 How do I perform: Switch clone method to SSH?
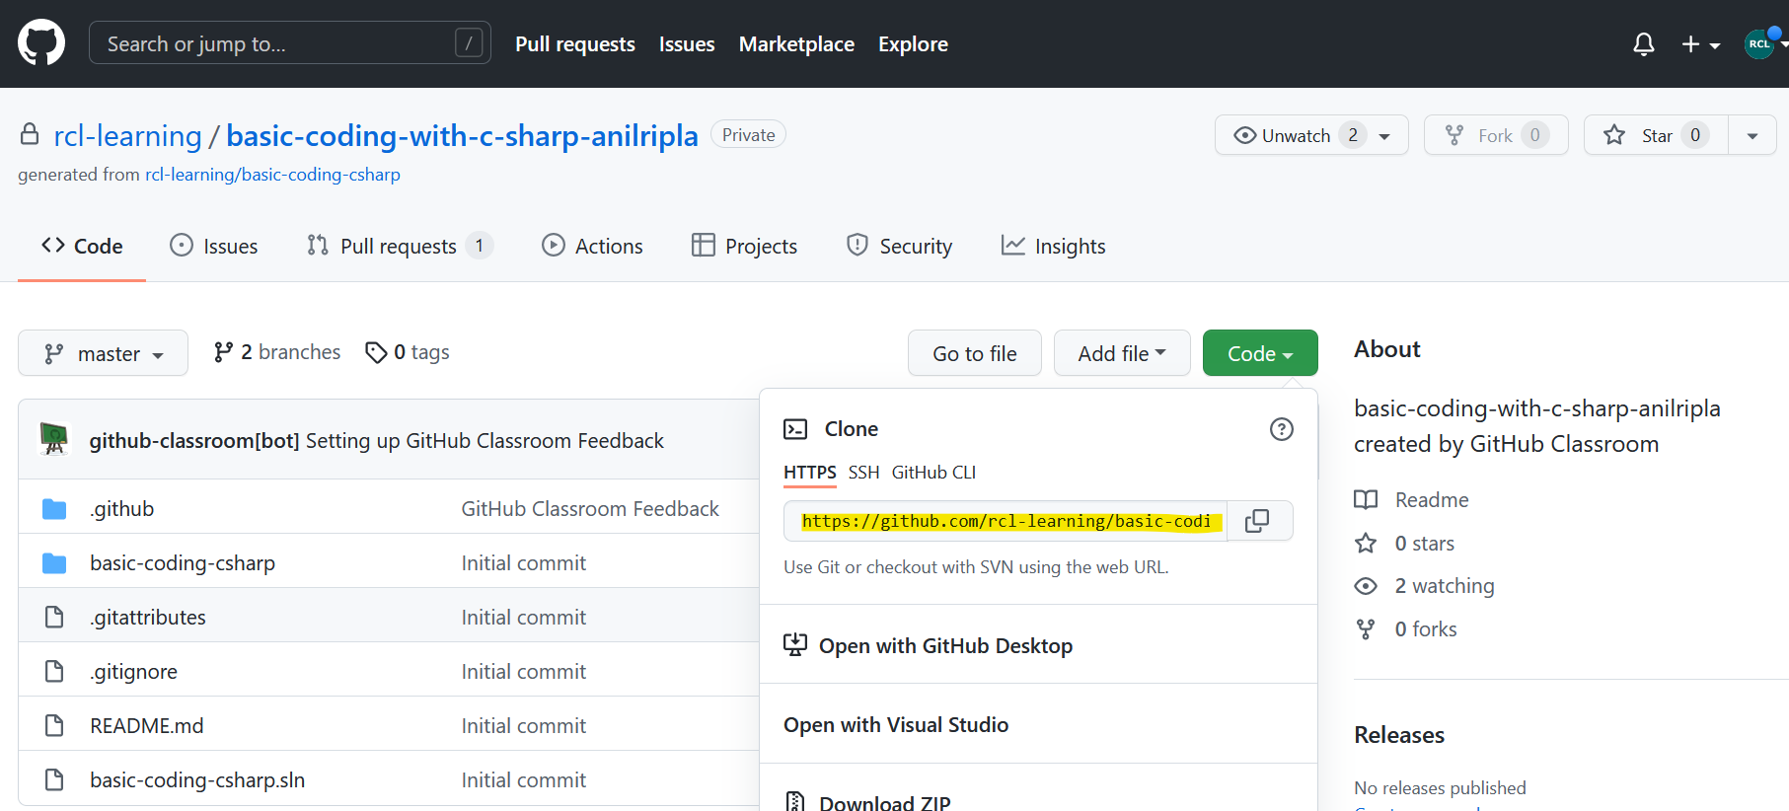(x=863, y=473)
